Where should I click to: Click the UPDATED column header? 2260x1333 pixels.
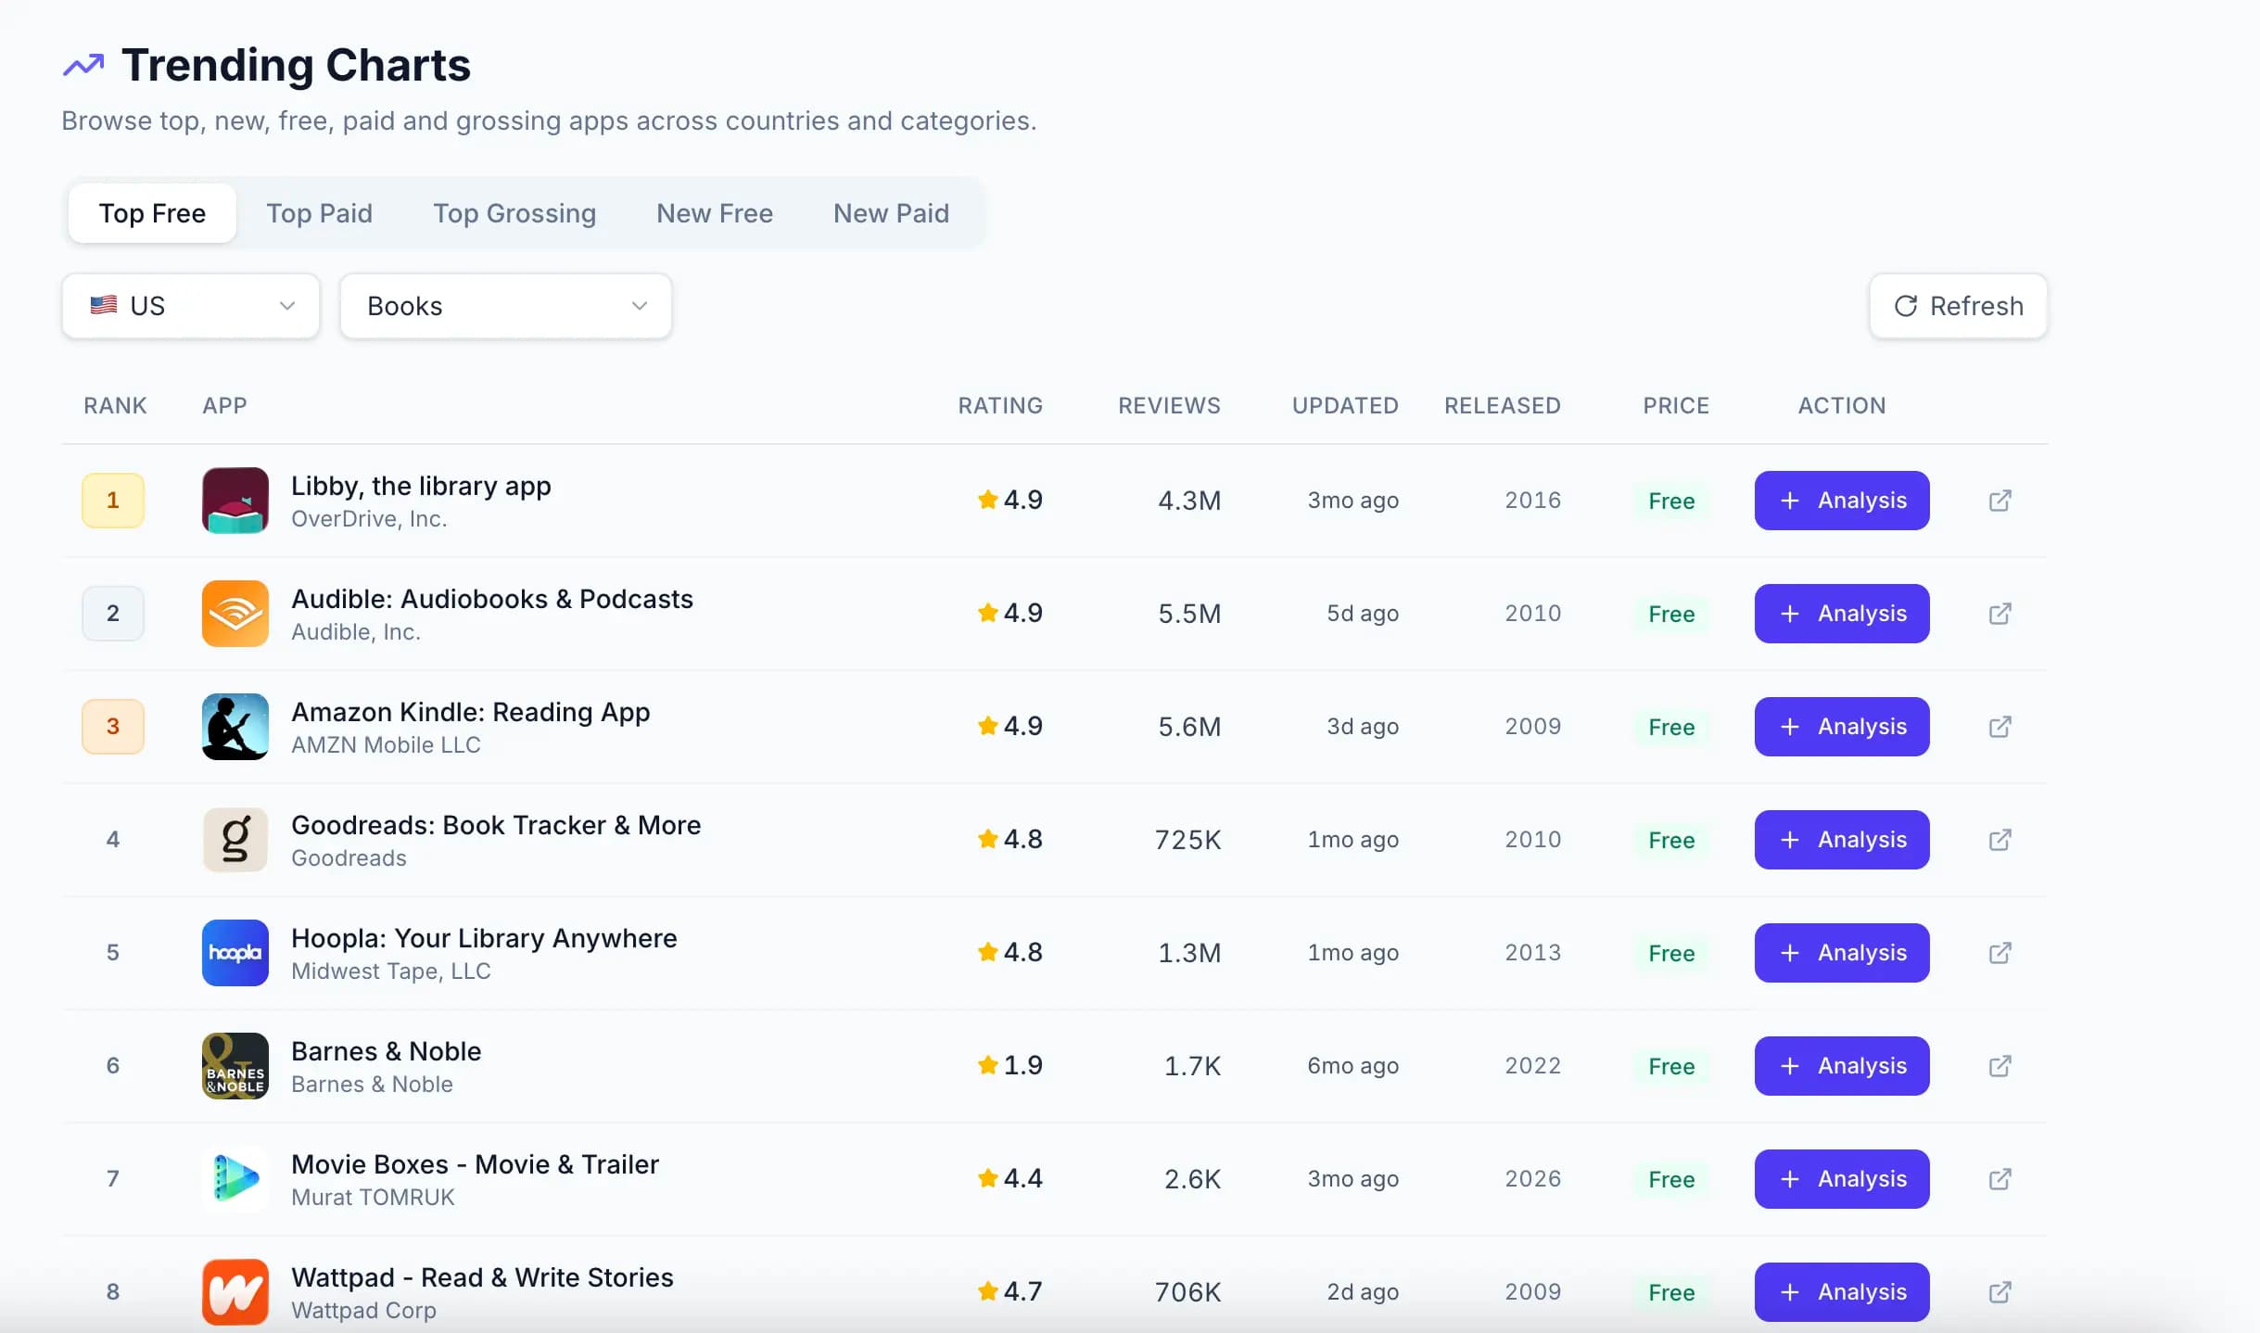(x=1345, y=406)
